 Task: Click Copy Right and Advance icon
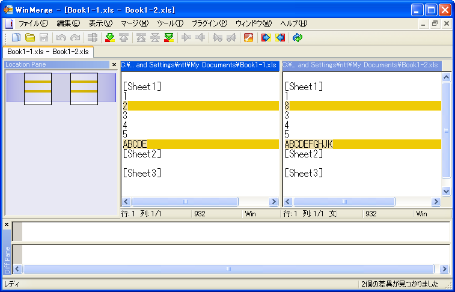pos(218,37)
